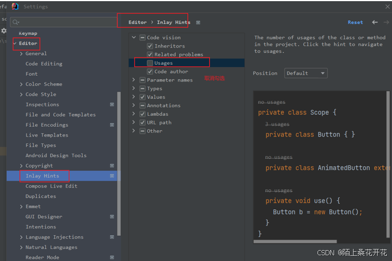
Task: Click the back arrow next to Reset
Action: pos(375,22)
